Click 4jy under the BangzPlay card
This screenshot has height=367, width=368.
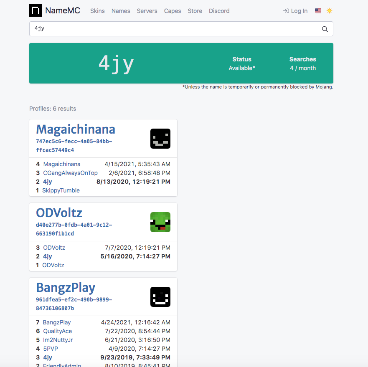coord(47,357)
